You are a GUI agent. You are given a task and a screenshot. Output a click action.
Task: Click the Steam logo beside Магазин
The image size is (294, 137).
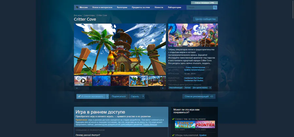77,7
